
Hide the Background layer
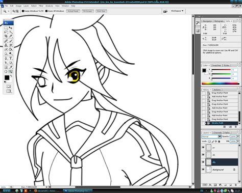[x=203, y=170]
